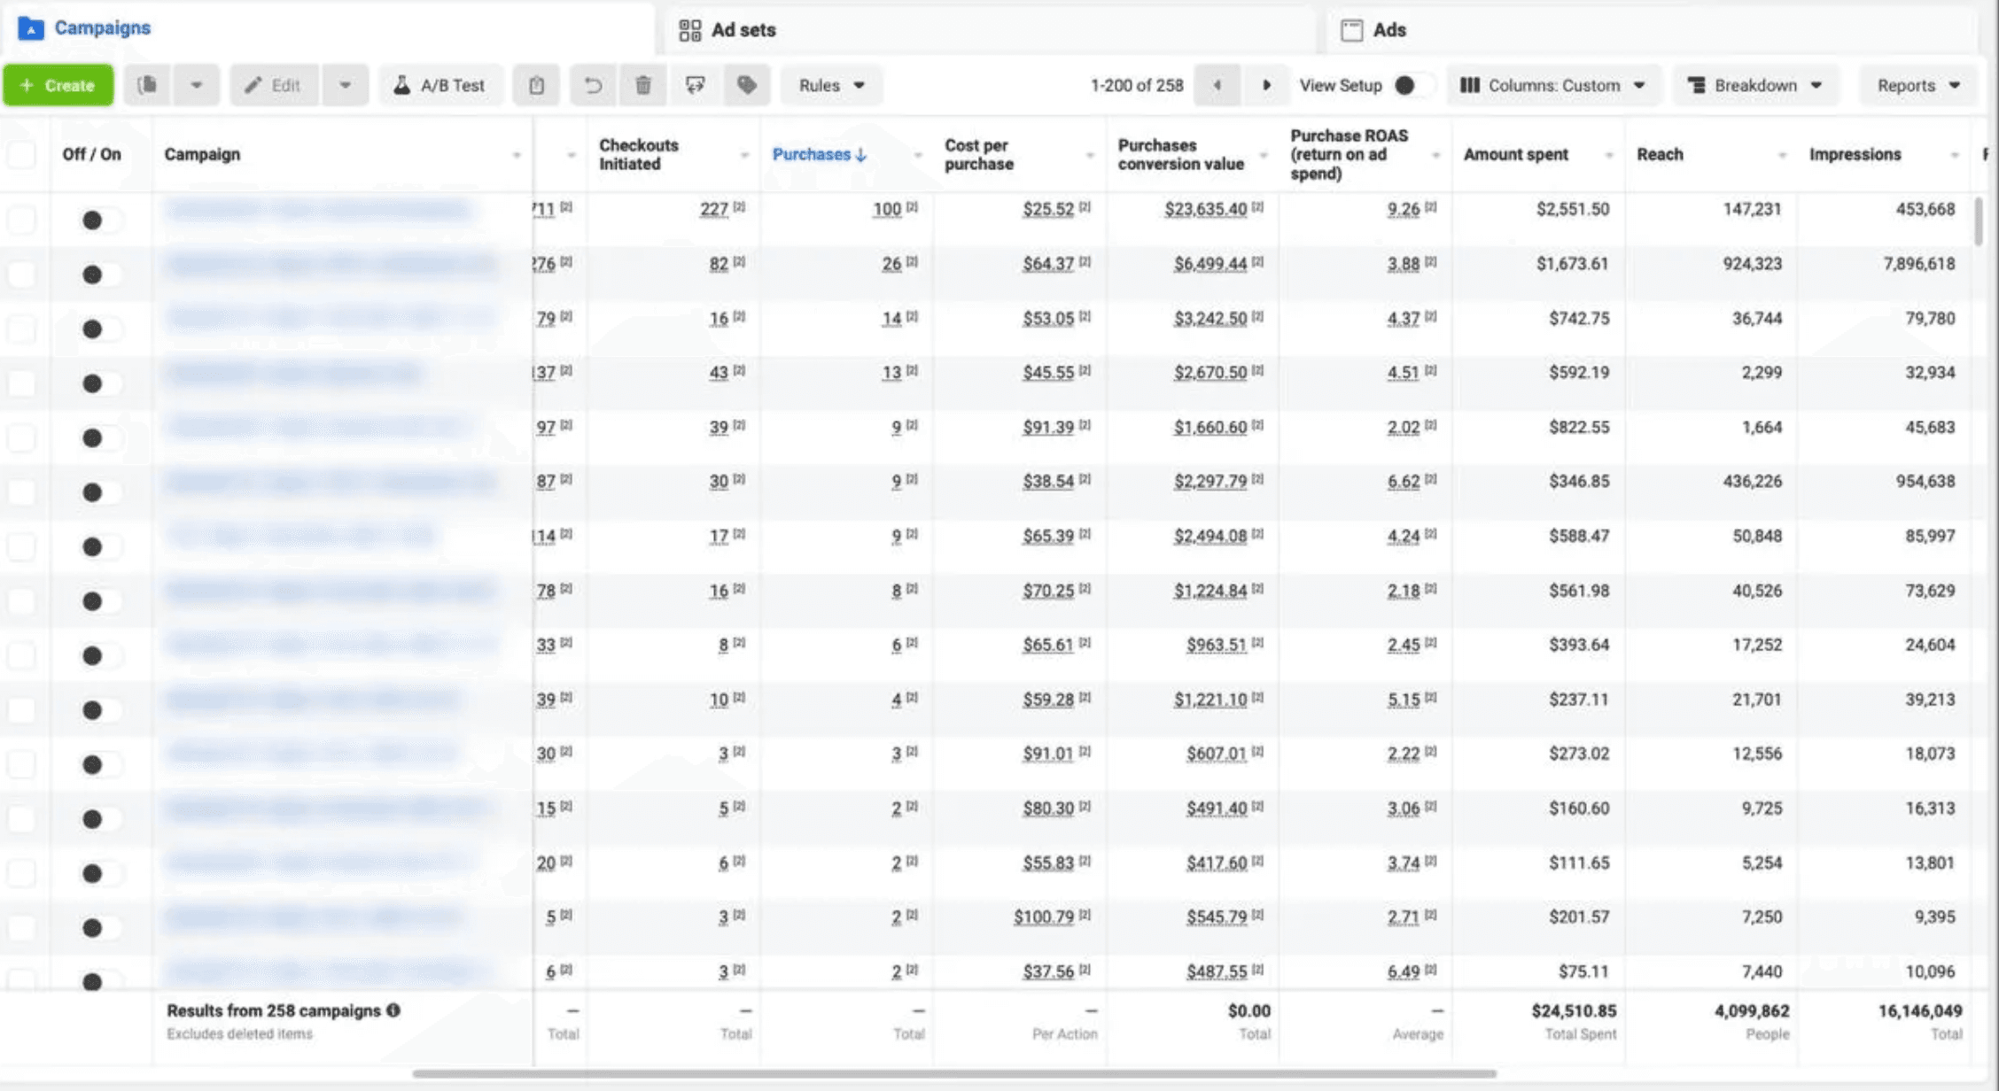Image resolution: width=1999 pixels, height=1091 pixels.
Task: Click the Breakdown list icon
Action: [x=1697, y=85]
